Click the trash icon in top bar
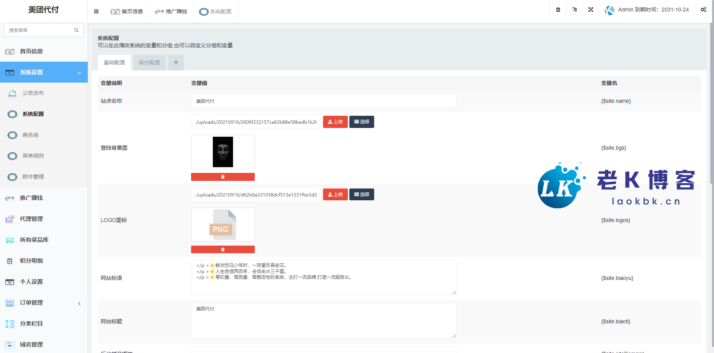The width and height of the screenshot is (714, 353). coord(558,10)
